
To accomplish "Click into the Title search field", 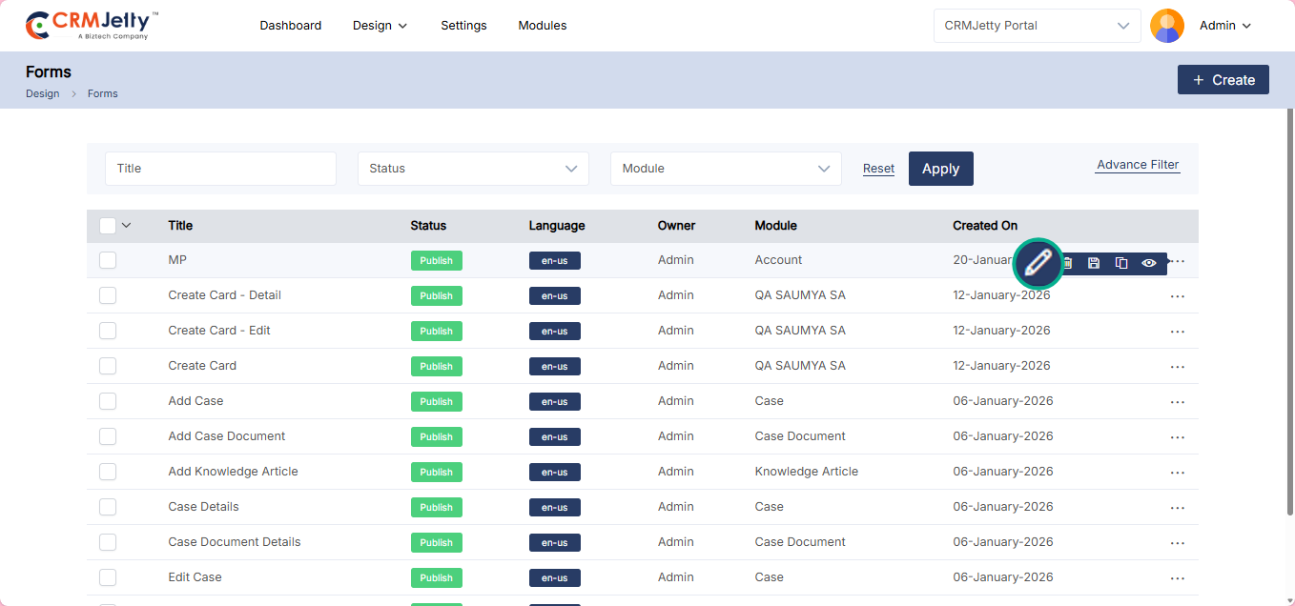I will pyautogui.click(x=220, y=169).
